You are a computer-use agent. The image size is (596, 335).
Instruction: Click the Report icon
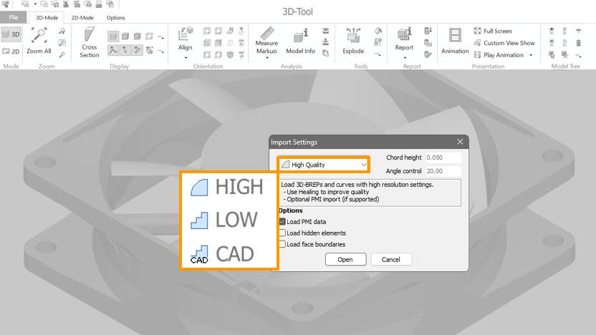405,34
